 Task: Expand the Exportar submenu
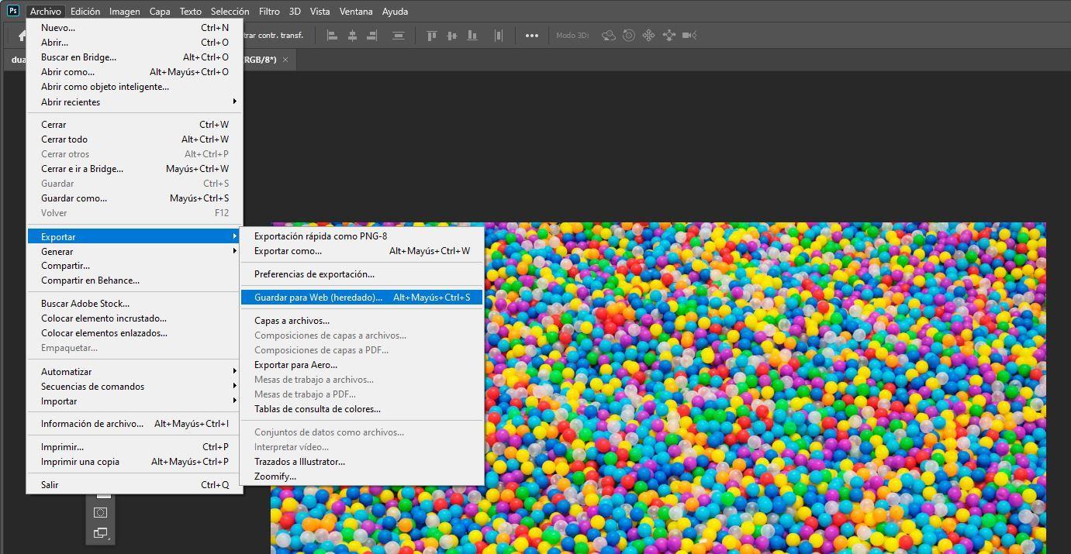[x=135, y=236]
